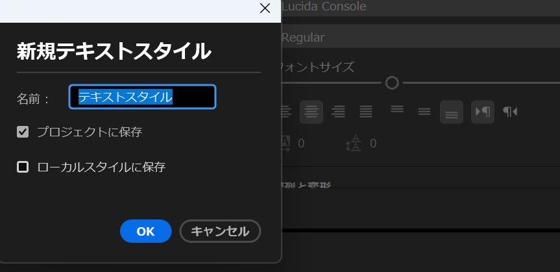This screenshot has height=272, width=560.
Task: Click the line spacing value 0
Action: (x=373, y=143)
